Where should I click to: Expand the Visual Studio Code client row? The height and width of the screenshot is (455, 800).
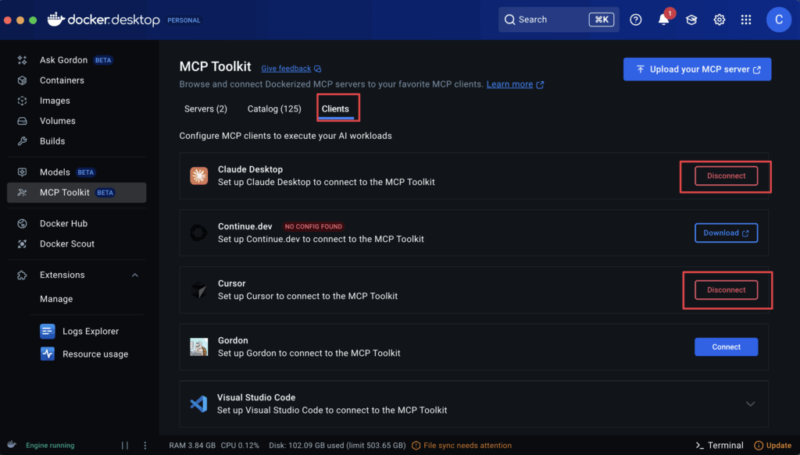750,404
